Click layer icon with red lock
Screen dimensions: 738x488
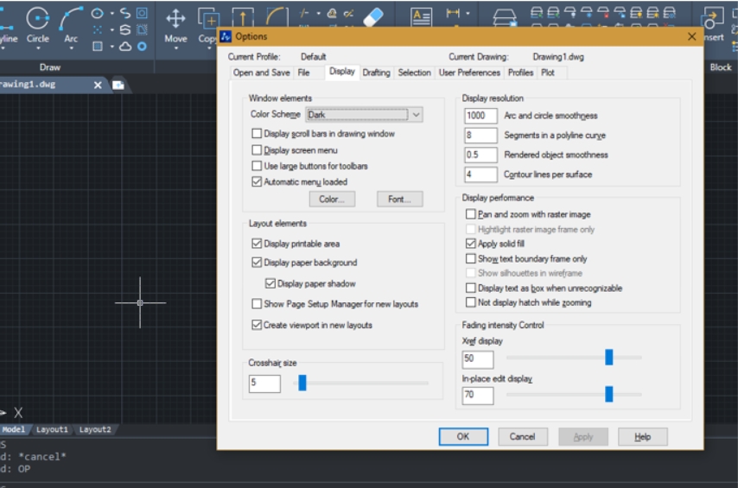click(603, 12)
